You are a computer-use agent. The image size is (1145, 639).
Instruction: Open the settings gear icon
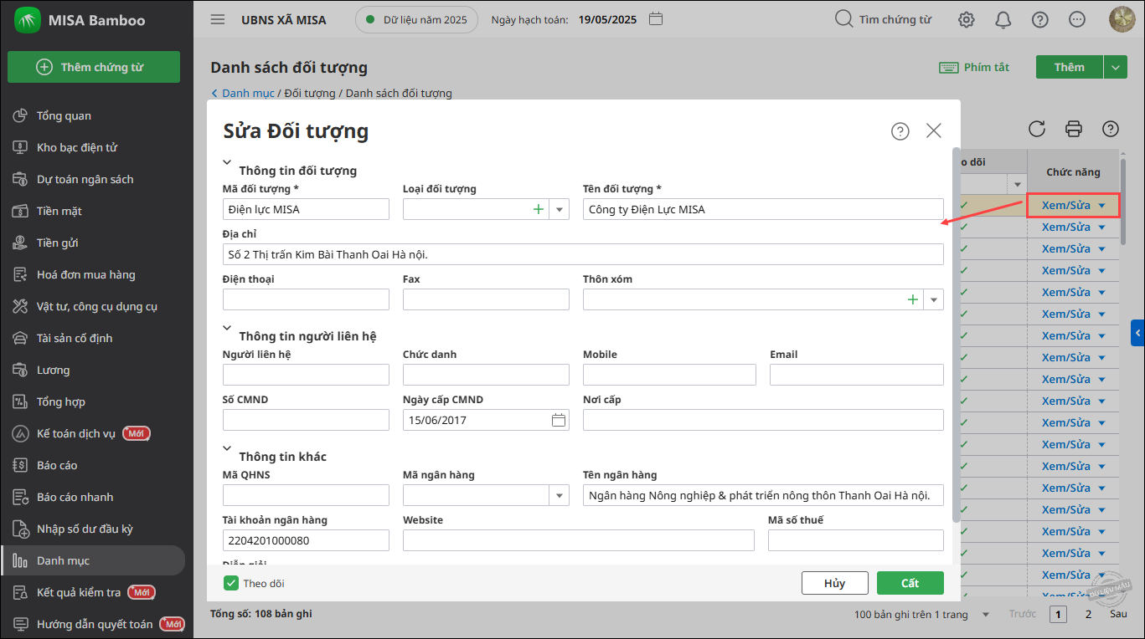click(967, 19)
